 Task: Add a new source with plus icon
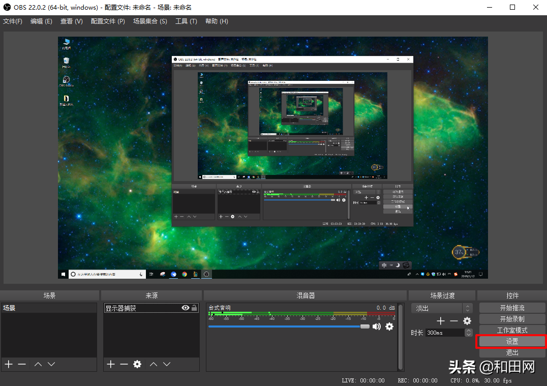pyautogui.click(x=111, y=364)
